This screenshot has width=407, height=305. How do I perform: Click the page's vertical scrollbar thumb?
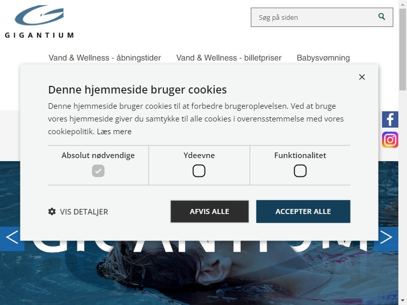point(402,49)
